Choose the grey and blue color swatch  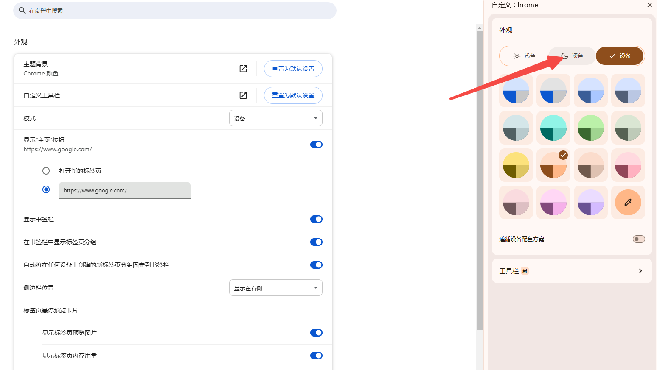tap(553, 91)
